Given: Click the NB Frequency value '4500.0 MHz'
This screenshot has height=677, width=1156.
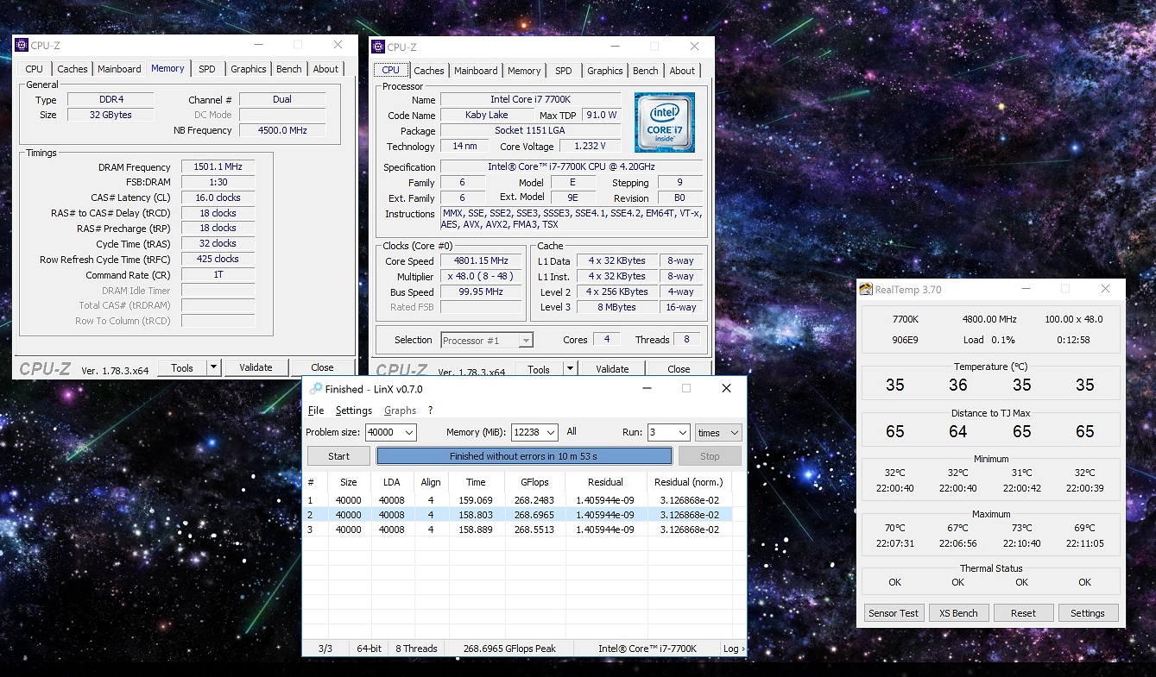Looking at the screenshot, I should (x=282, y=130).
